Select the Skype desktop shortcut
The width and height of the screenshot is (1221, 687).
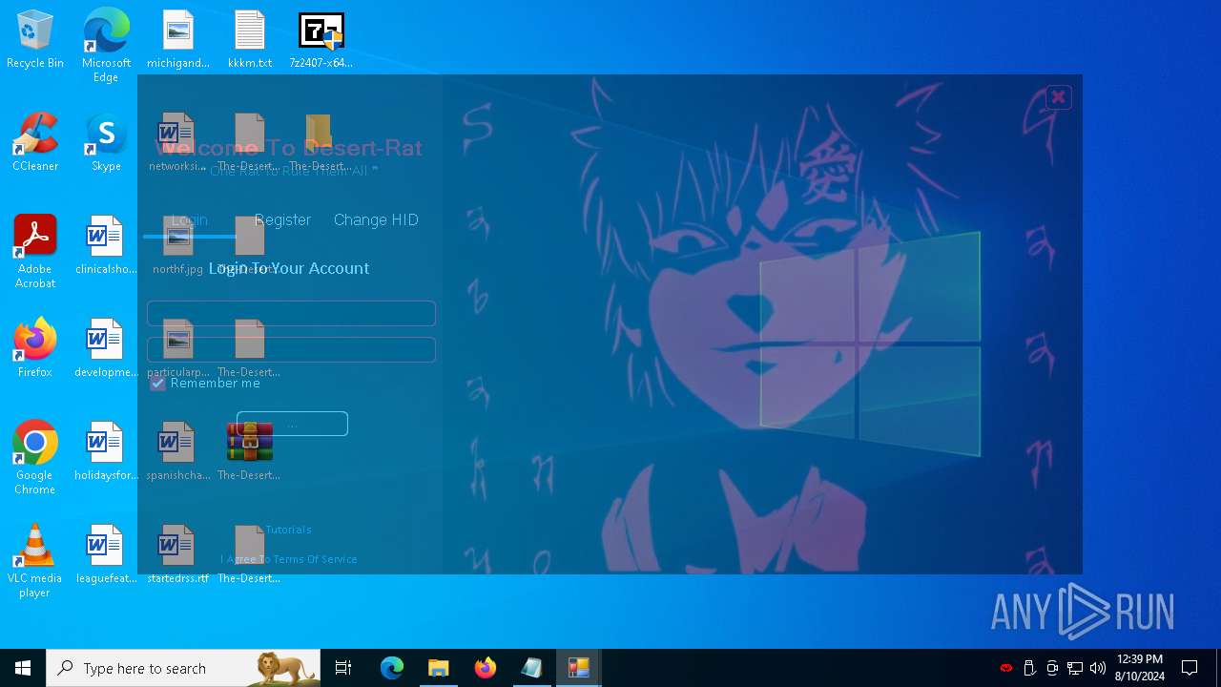click(x=106, y=143)
